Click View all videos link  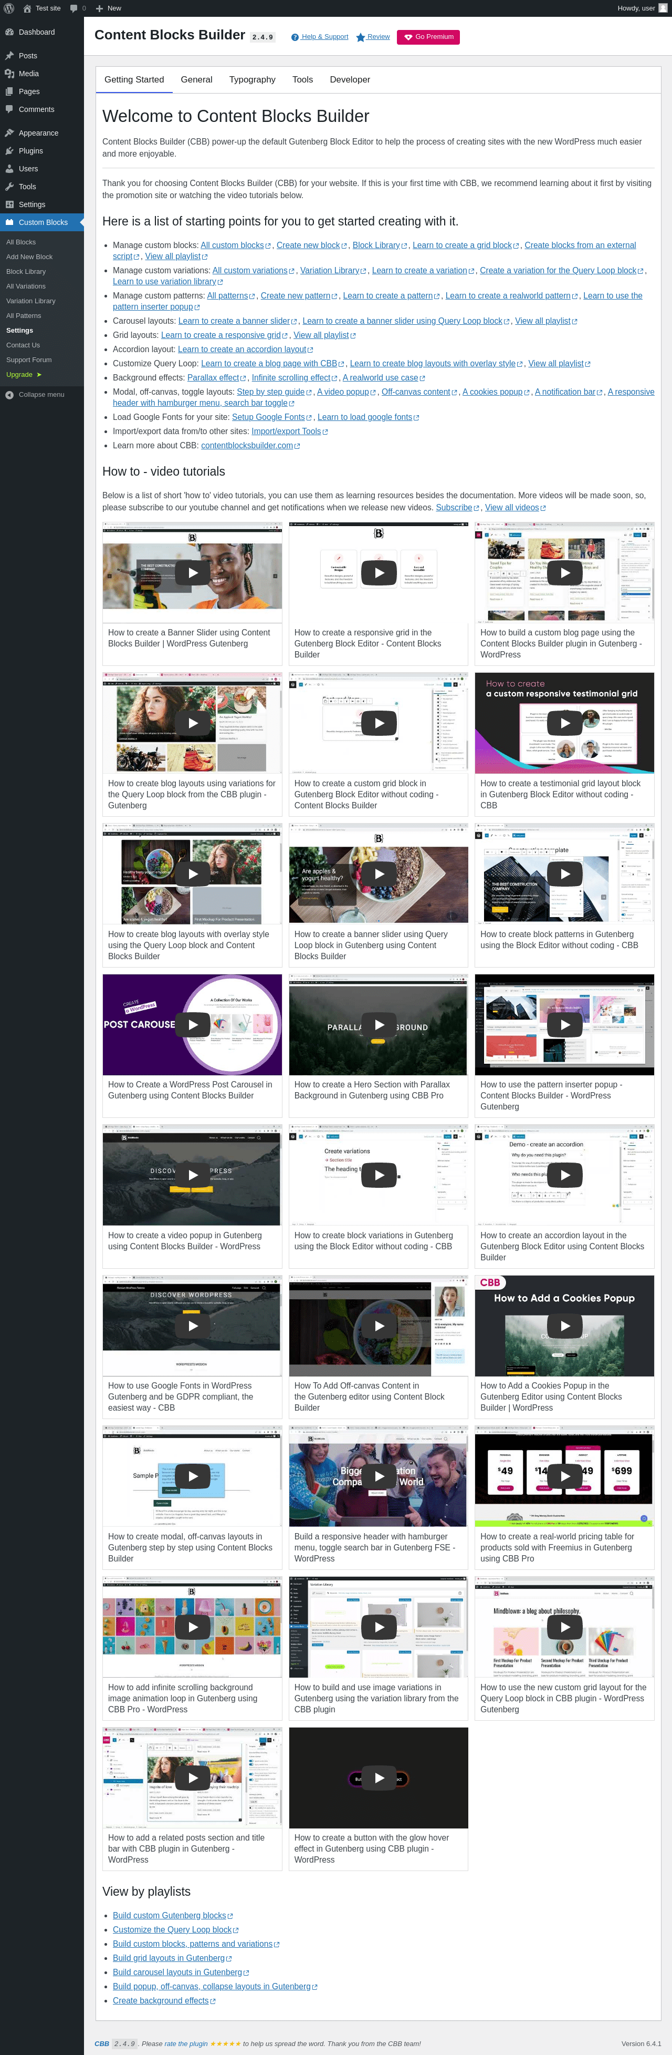pyautogui.click(x=515, y=507)
